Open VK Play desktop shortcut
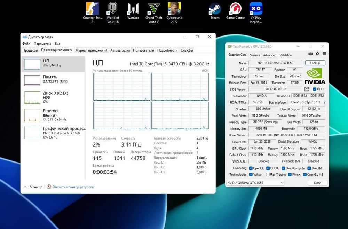Screen dimensions: 348x229 pyautogui.click(x=256, y=13)
